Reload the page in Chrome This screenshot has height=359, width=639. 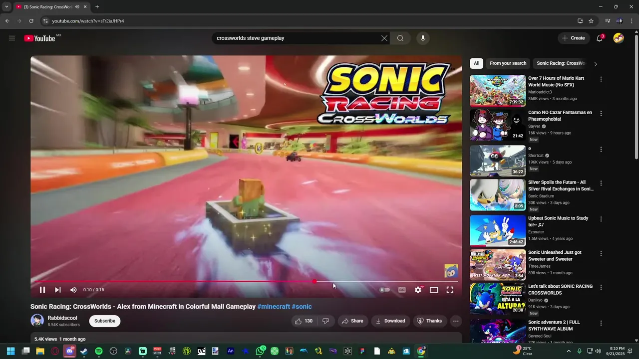[31, 21]
